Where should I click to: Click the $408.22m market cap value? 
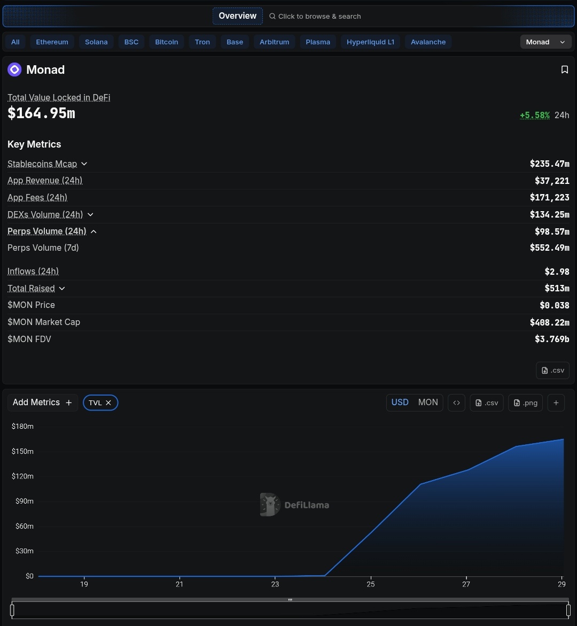(549, 322)
